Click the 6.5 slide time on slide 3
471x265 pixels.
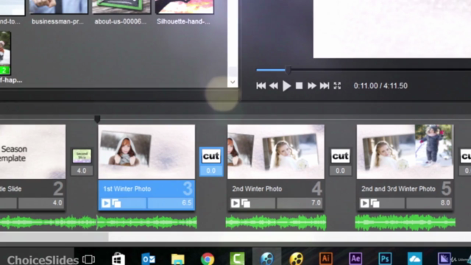tap(171, 203)
